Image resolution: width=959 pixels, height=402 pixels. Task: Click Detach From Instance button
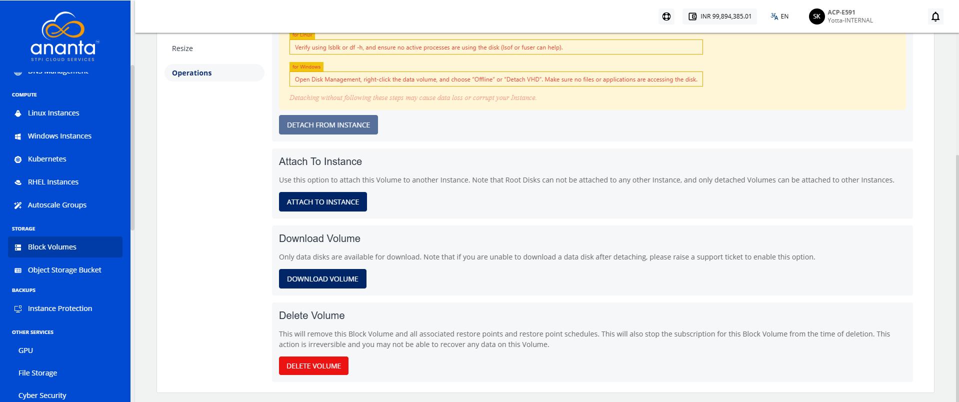[x=328, y=125]
